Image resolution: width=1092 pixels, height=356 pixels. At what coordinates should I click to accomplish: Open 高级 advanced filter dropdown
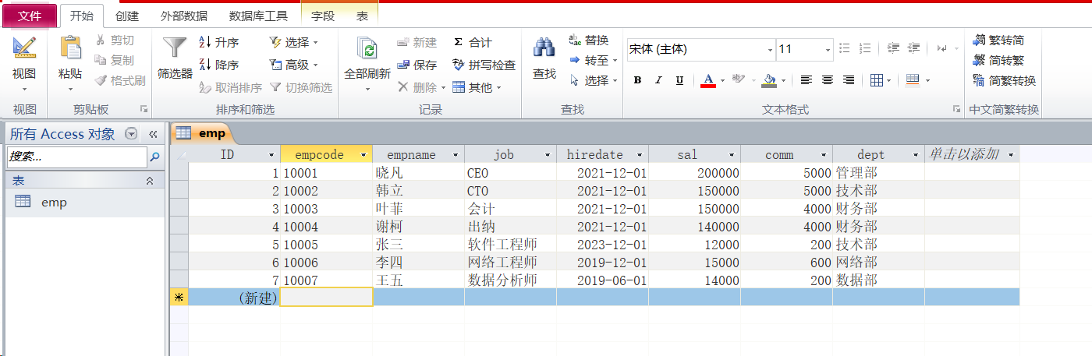pos(294,65)
